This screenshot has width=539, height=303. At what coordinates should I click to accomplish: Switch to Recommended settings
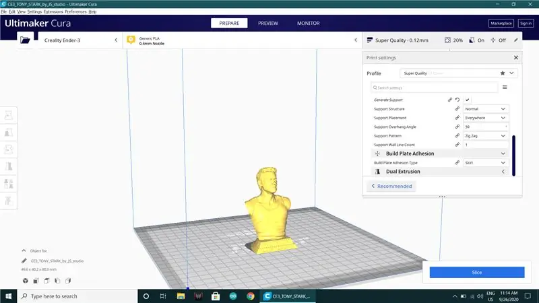point(391,186)
